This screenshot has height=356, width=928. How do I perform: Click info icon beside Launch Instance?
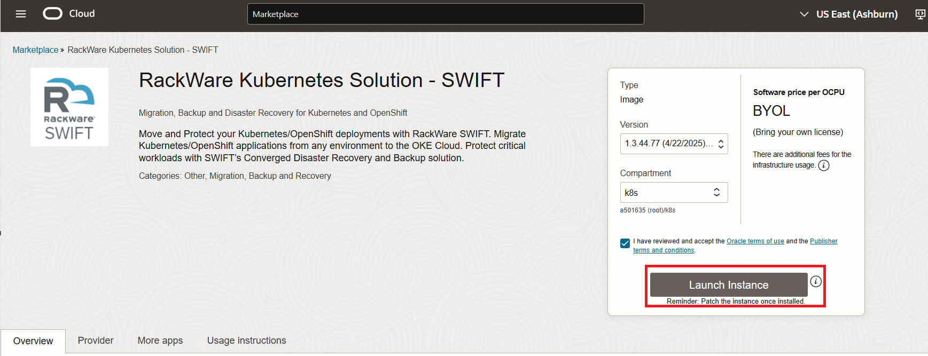point(816,281)
